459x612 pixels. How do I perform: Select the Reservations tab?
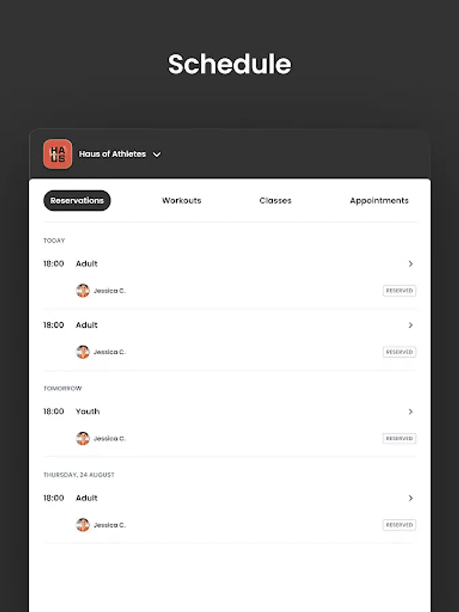[x=77, y=201]
